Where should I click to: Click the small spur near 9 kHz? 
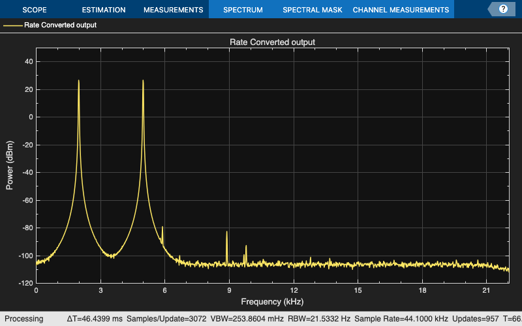(226, 232)
